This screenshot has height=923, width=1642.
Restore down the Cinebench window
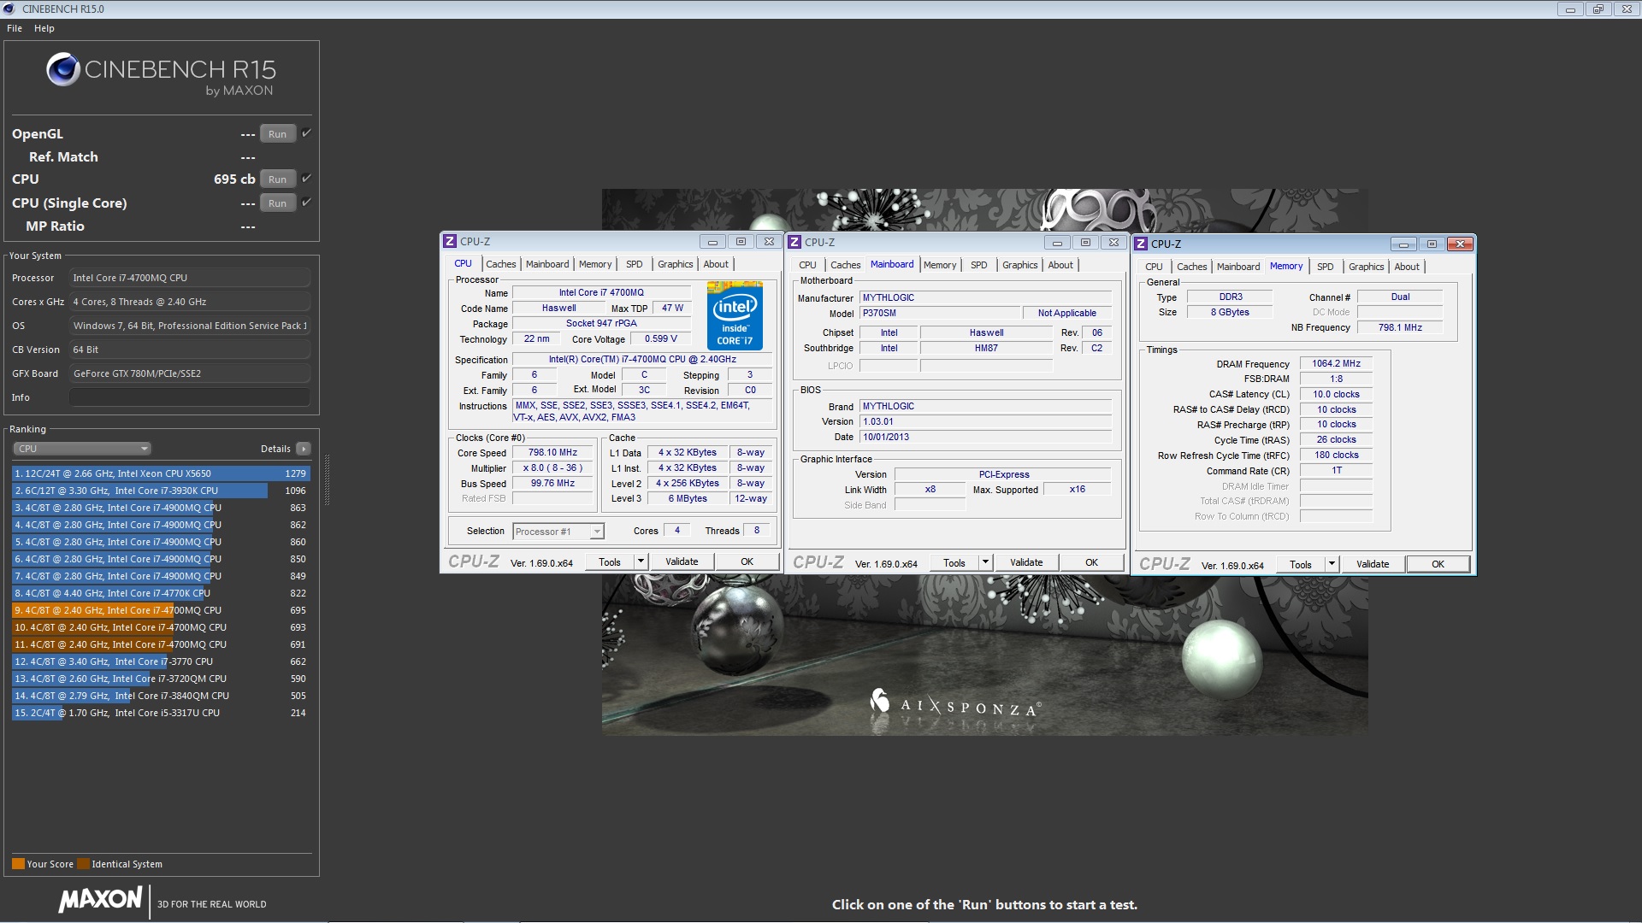[x=1598, y=9]
